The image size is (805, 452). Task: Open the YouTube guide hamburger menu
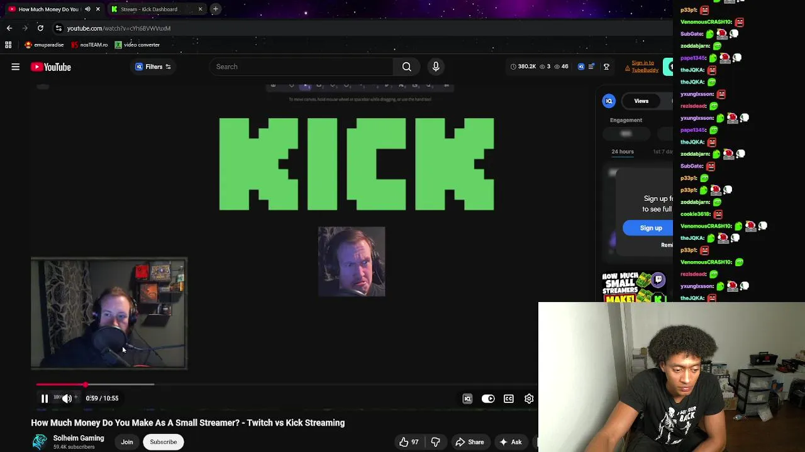coord(16,67)
